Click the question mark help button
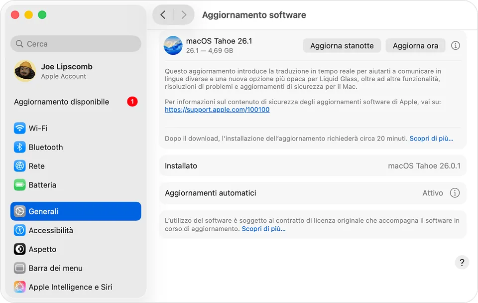The height and width of the screenshot is (303, 478). click(462, 263)
